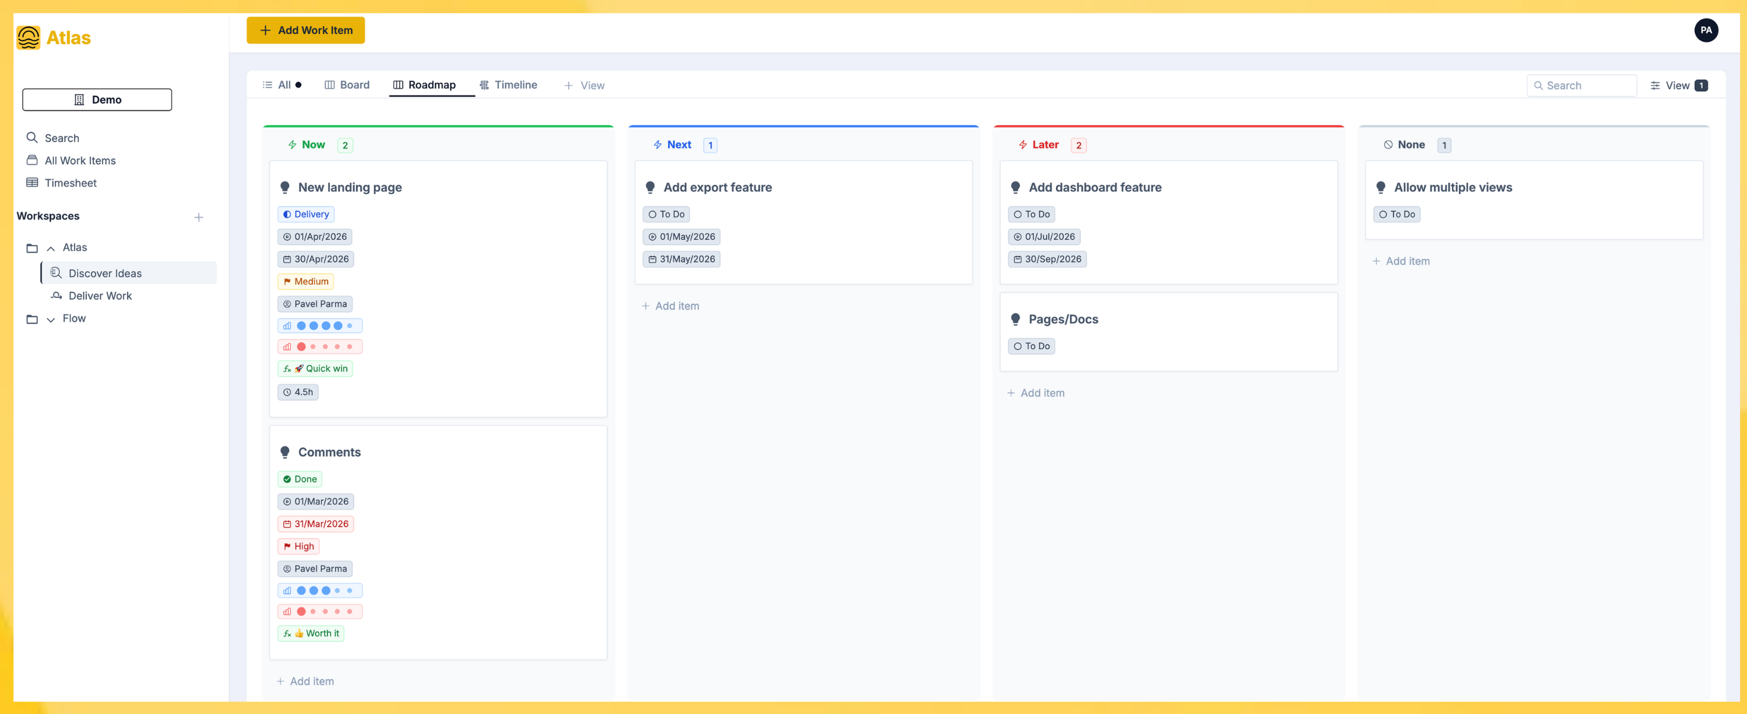Click the Deliver Work icon in sidebar
This screenshot has height=714, width=1747.
57,296
